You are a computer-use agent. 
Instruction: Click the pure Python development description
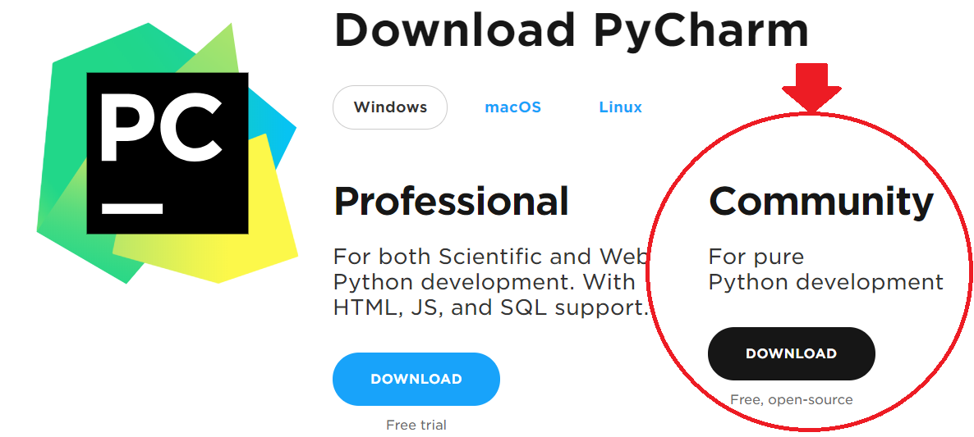(826, 270)
